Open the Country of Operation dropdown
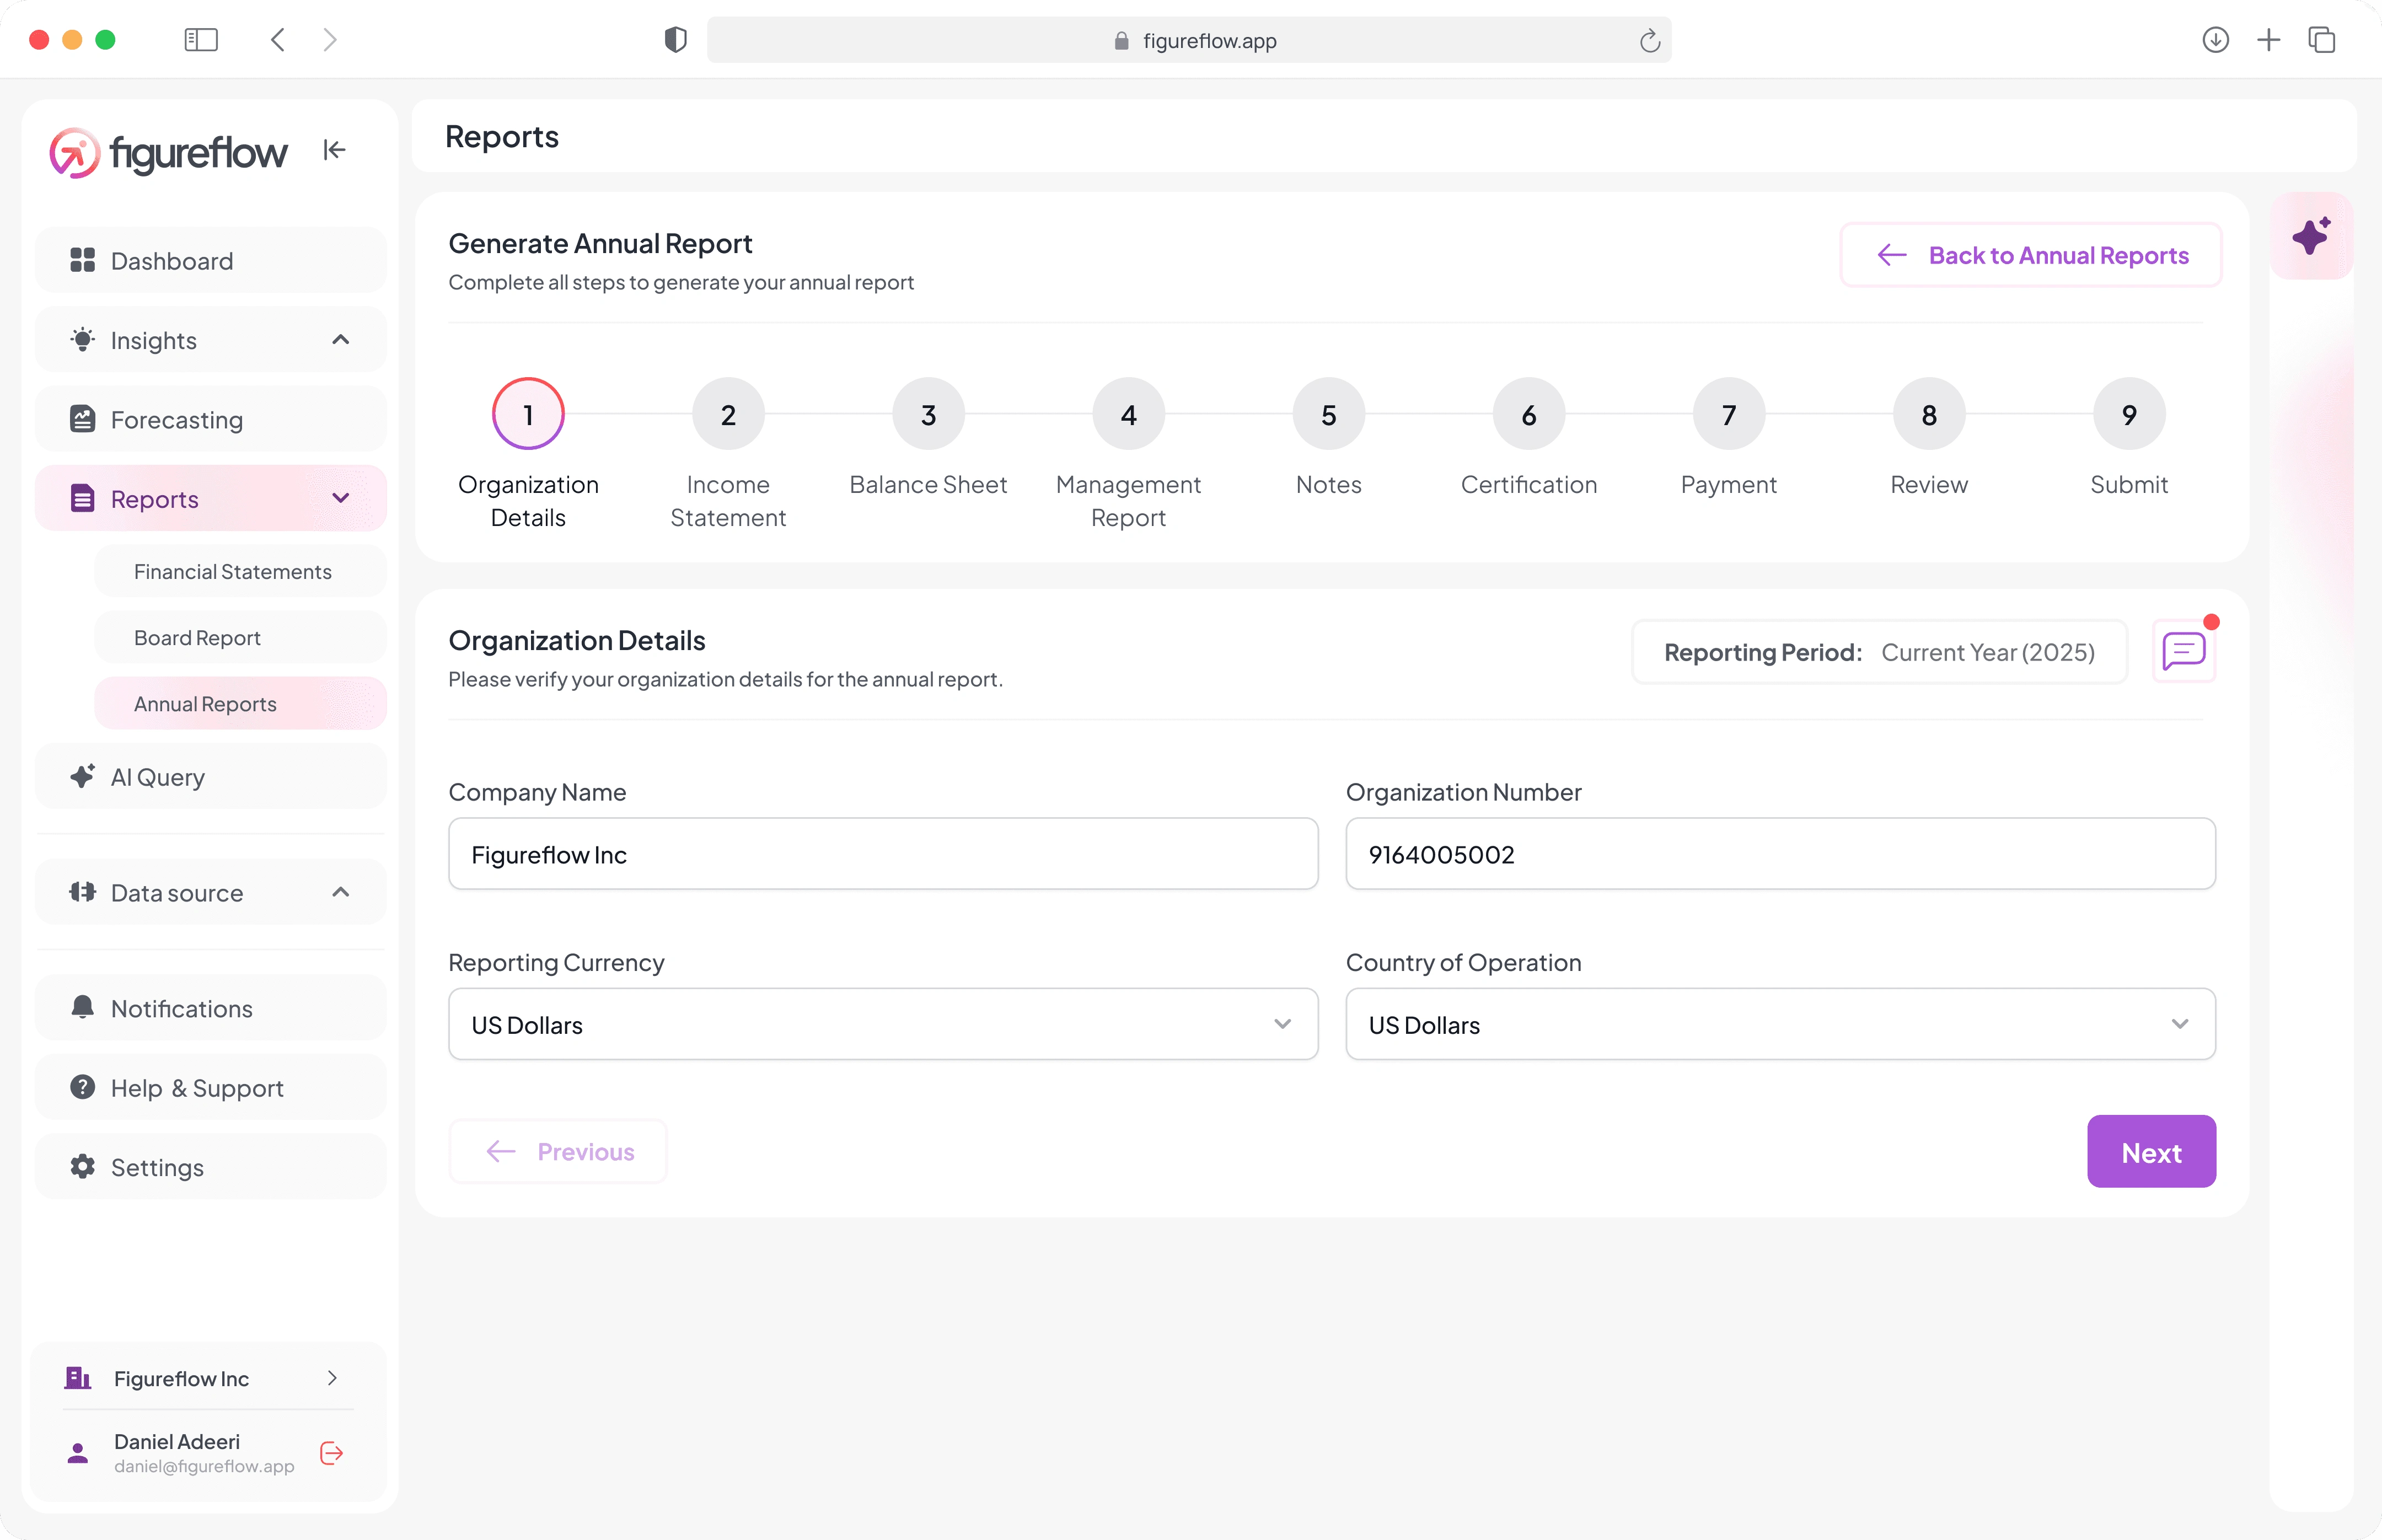The image size is (2382, 1540). (x=1780, y=1024)
